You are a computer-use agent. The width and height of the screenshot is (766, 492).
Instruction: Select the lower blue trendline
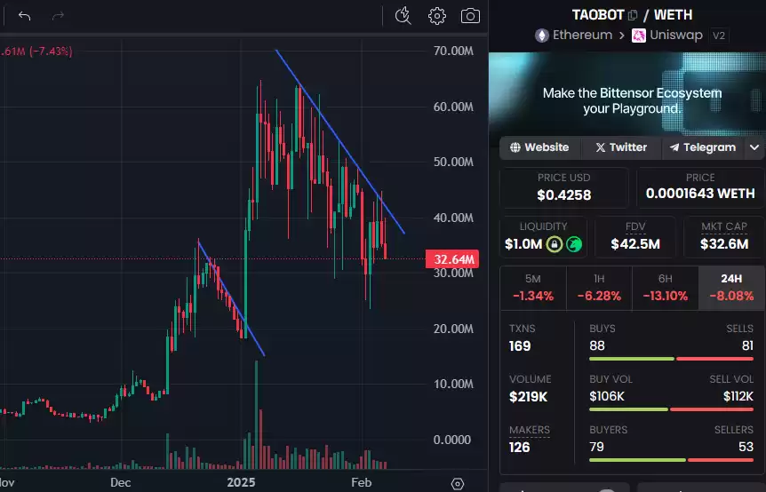pos(231,298)
